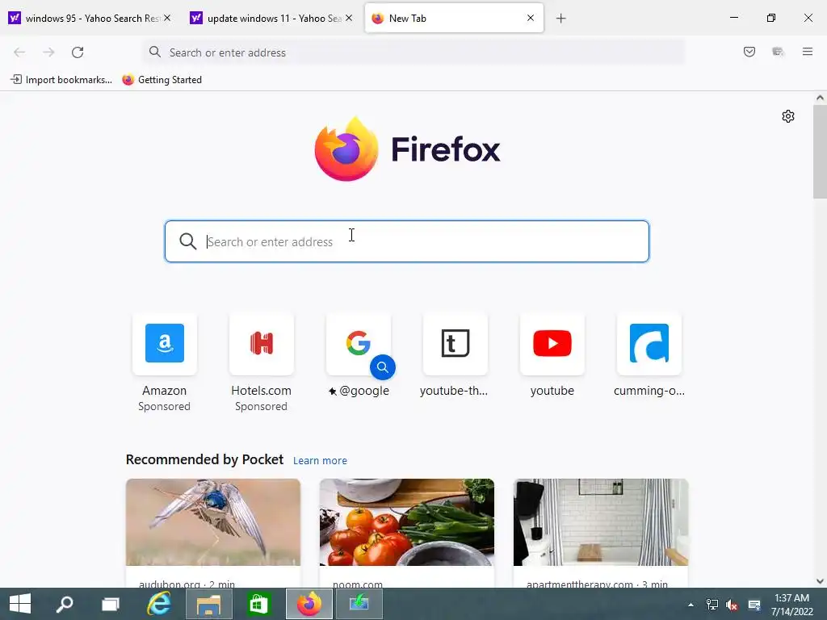Open the Getting Started bookmark
Viewport: 827px width, 620px height.
click(x=162, y=80)
